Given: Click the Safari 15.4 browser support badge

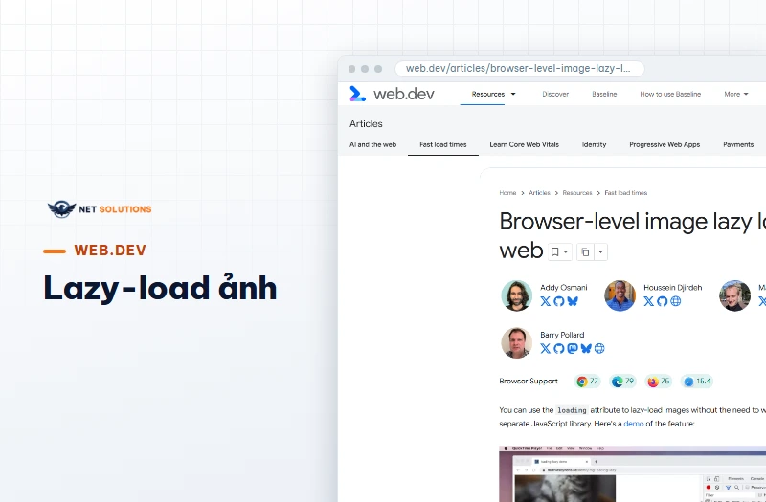Looking at the screenshot, I should [698, 382].
